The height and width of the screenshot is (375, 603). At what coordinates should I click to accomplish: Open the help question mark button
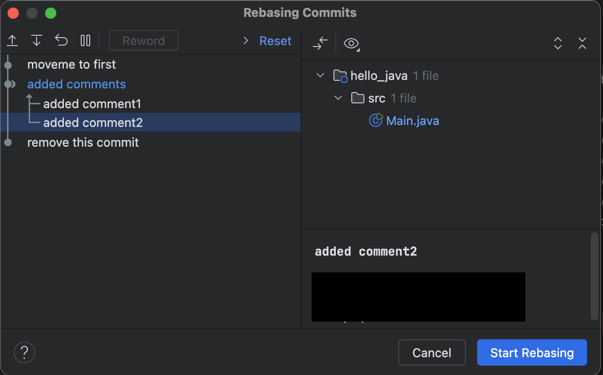click(x=24, y=352)
